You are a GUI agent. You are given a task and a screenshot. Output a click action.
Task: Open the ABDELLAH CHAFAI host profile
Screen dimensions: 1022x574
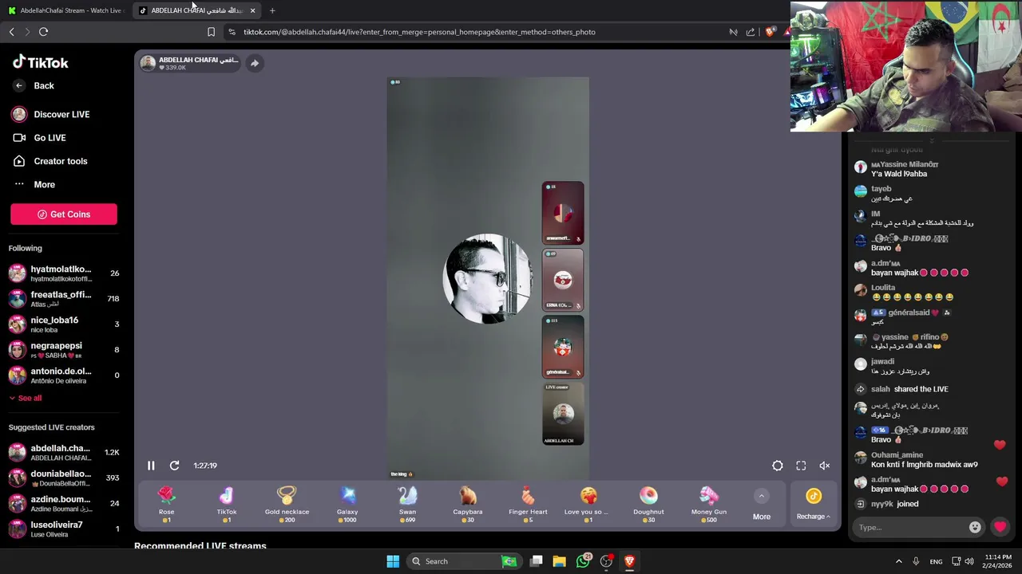pos(189,63)
